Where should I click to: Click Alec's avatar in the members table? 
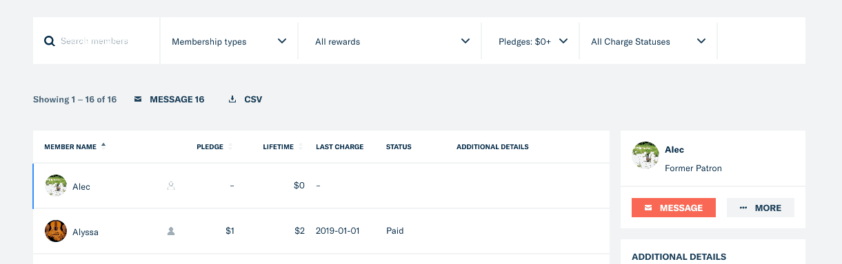56,186
